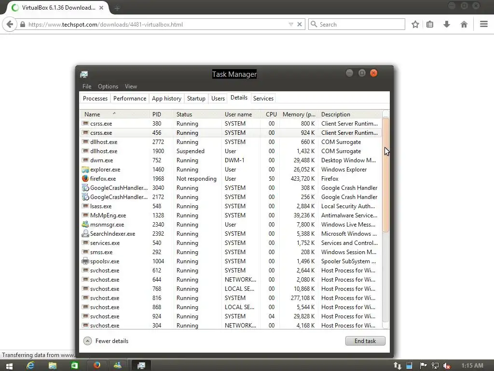
Task: Select the dwm.exe process row
Action: coord(231,160)
